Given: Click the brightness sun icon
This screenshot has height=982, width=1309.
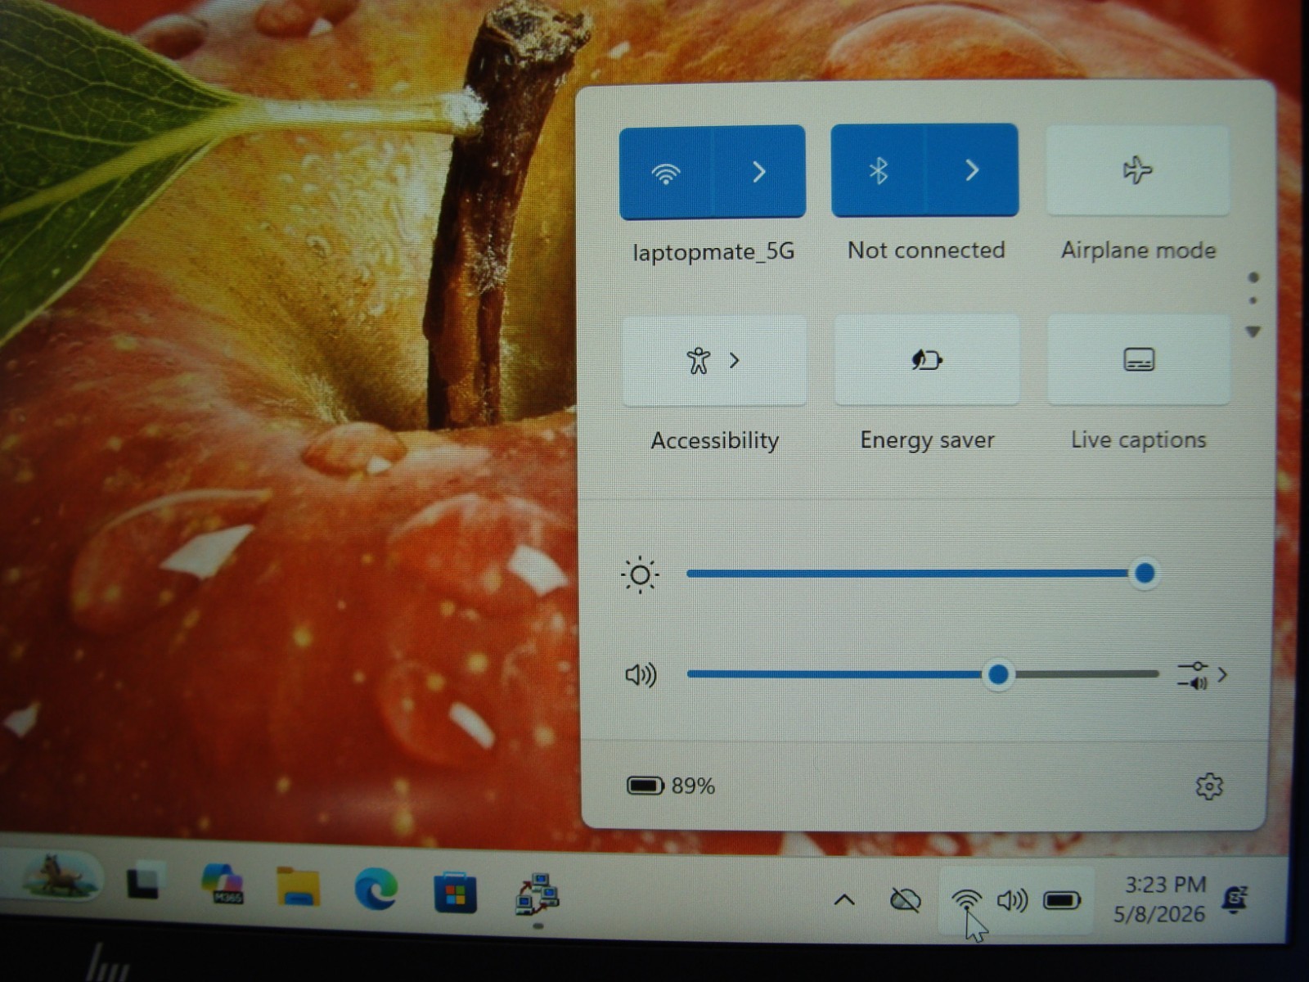Looking at the screenshot, I should 640,575.
